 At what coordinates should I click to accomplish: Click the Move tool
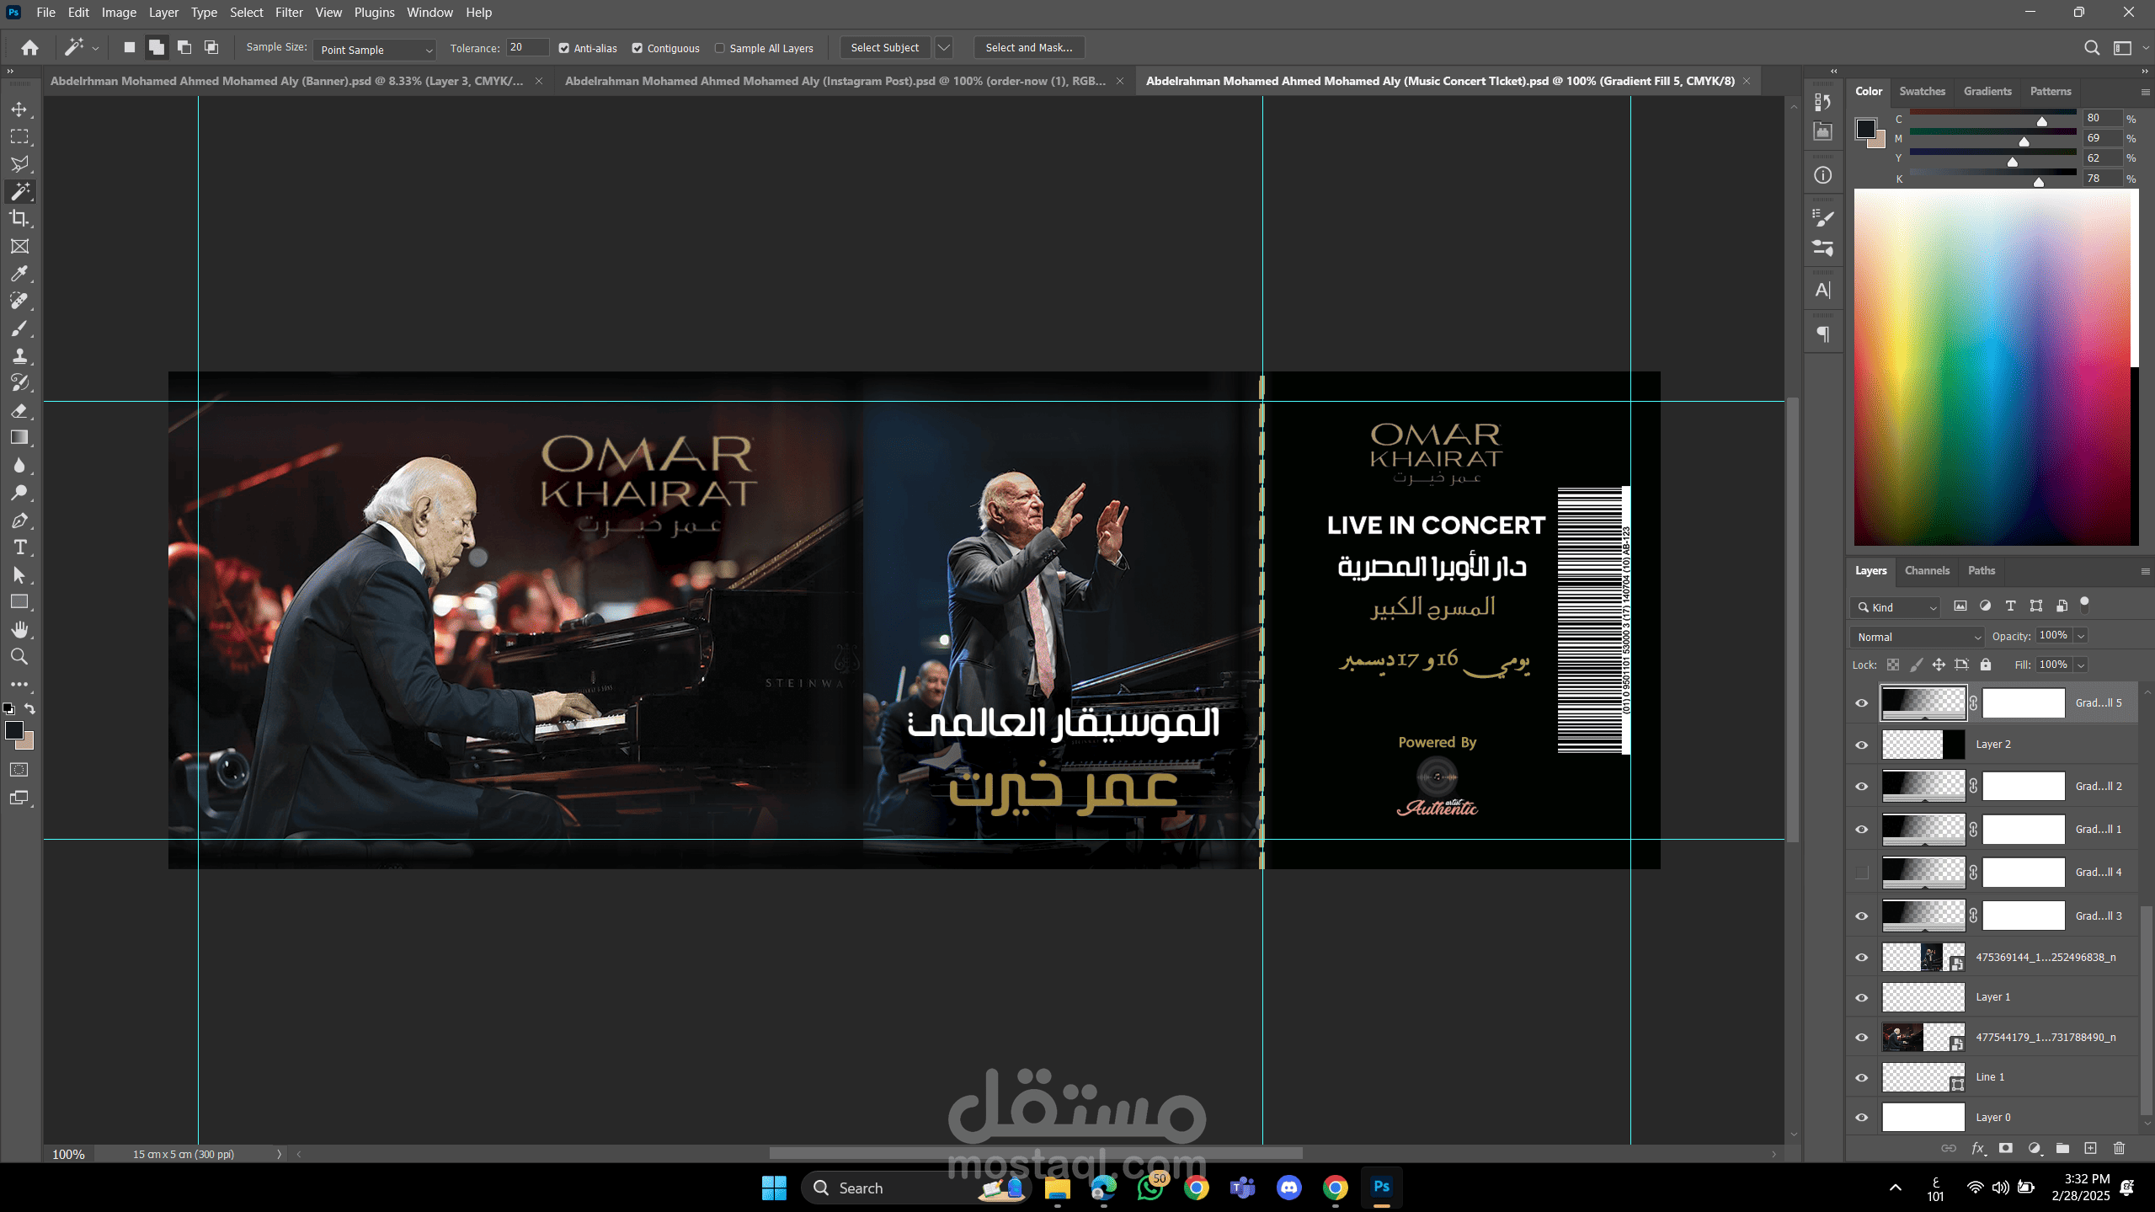pyautogui.click(x=19, y=109)
